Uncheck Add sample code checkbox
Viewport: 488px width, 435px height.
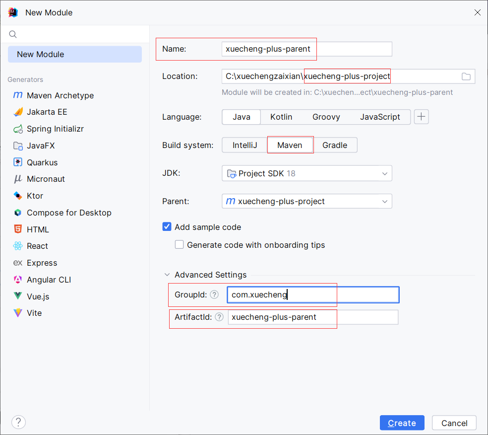point(167,226)
